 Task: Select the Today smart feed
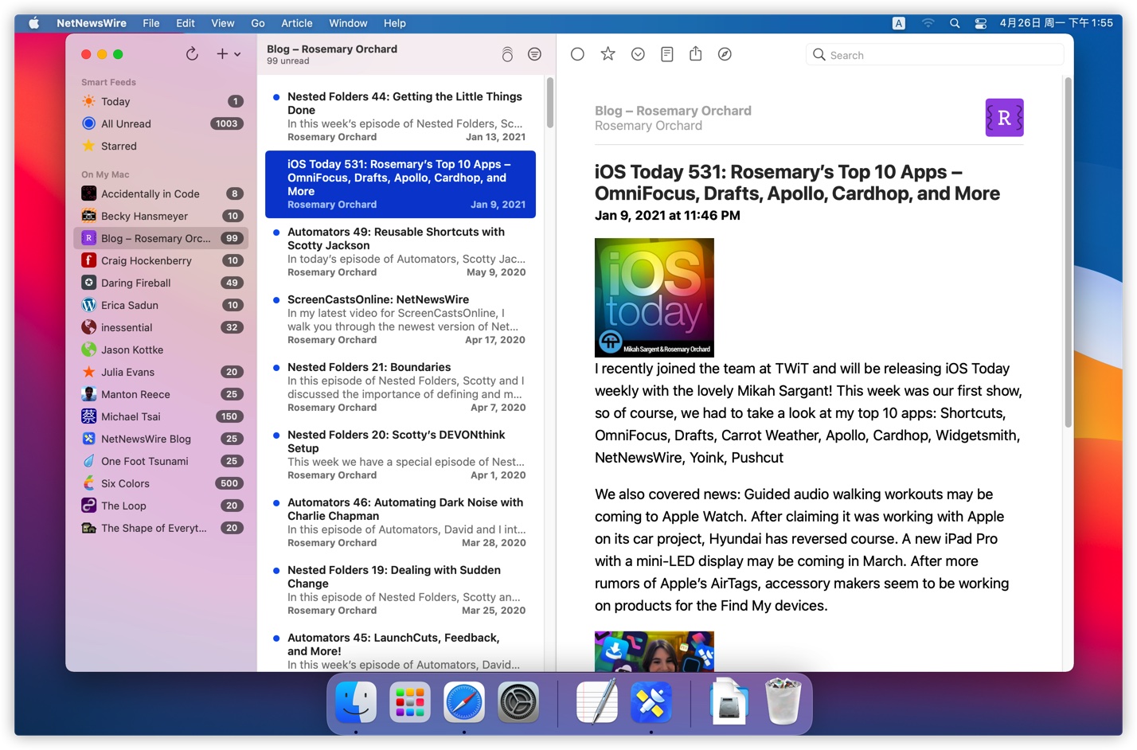click(162, 101)
